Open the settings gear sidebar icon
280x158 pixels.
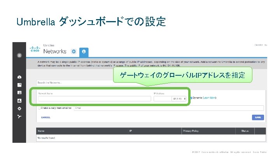click(19, 108)
